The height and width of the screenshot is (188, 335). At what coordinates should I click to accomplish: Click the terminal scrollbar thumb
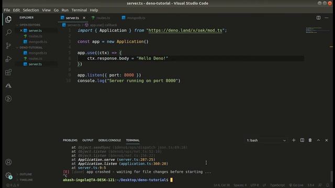pos(331,176)
